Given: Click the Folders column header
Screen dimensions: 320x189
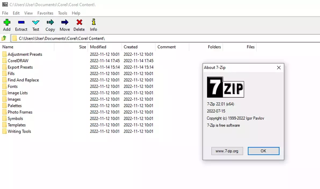Looking at the screenshot, I should pos(214,47).
